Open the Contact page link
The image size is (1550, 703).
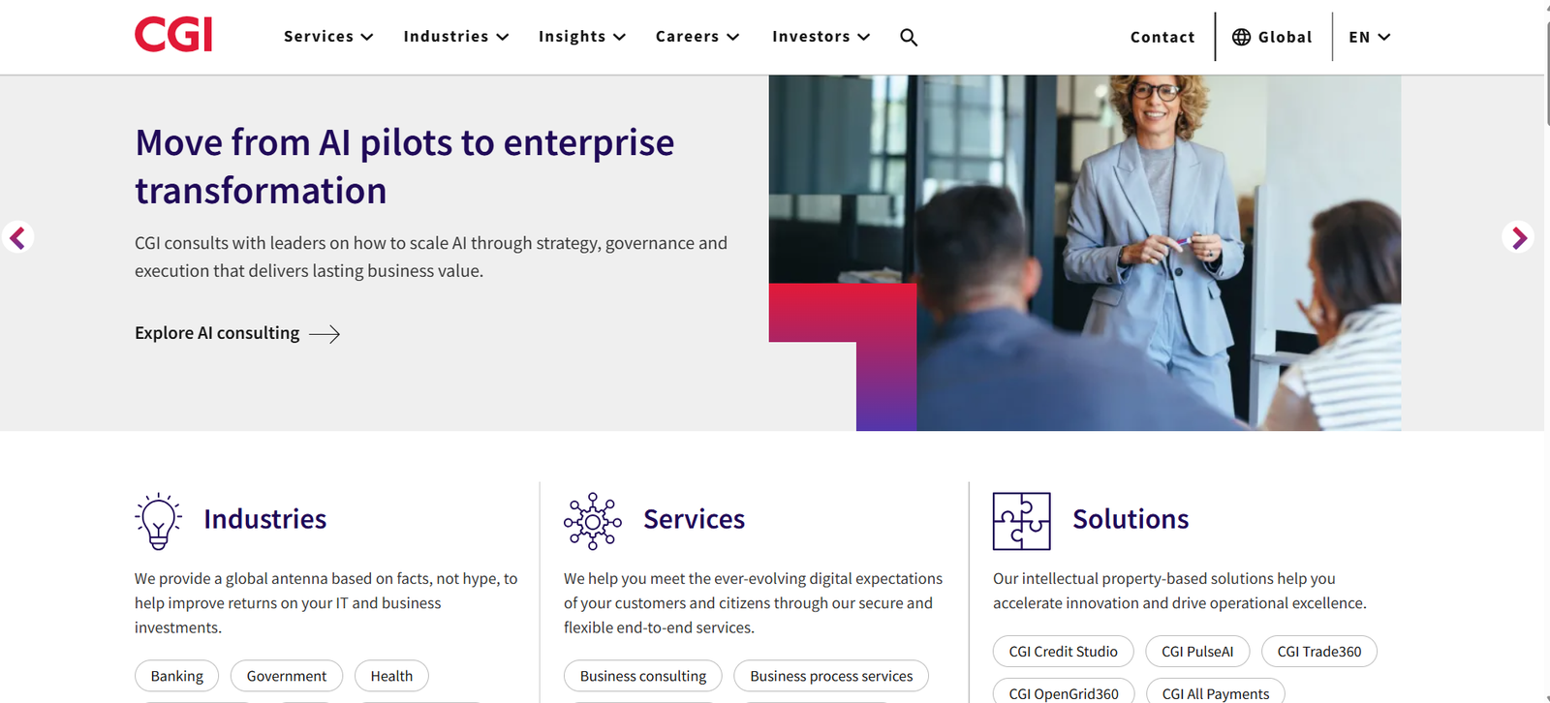(x=1162, y=37)
